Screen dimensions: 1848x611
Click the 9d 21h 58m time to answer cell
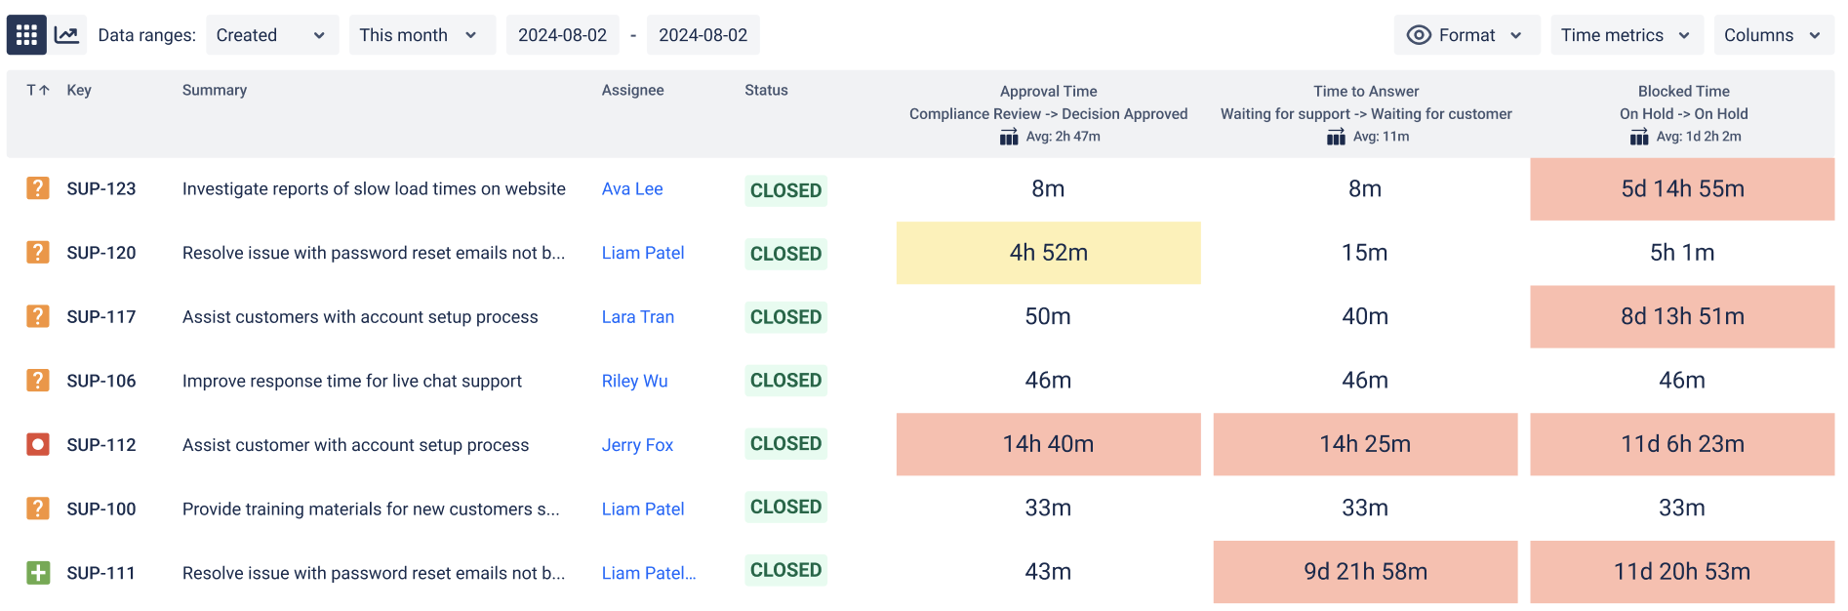coord(1366,572)
